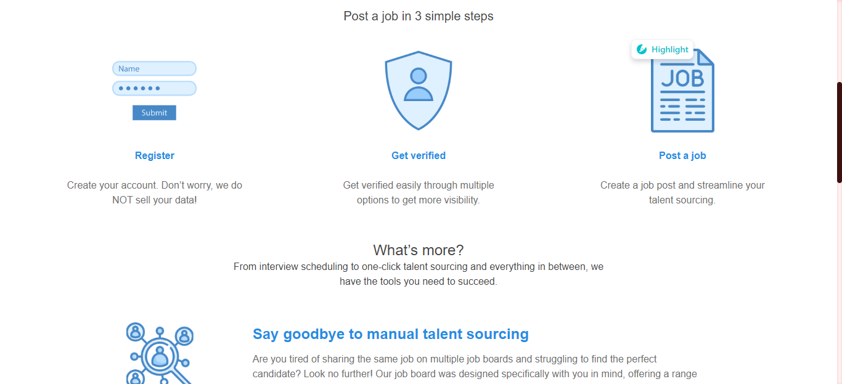This screenshot has width=842, height=384.
Task: Click the registration form illustration icon
Action: 154,91
